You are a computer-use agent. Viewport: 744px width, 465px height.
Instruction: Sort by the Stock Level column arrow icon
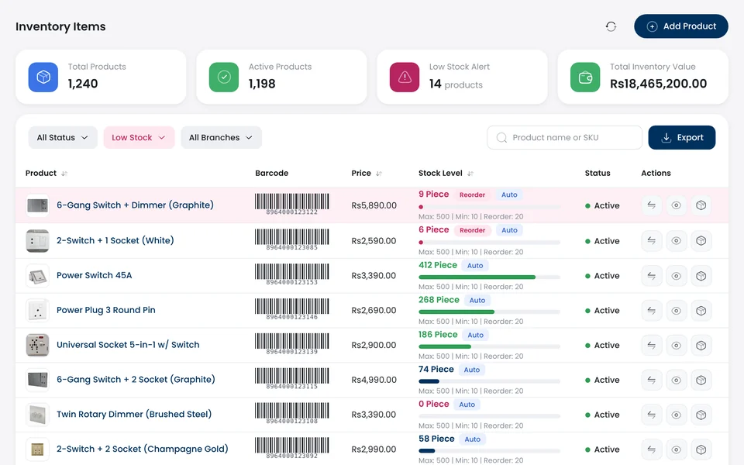tap(470, 174)
